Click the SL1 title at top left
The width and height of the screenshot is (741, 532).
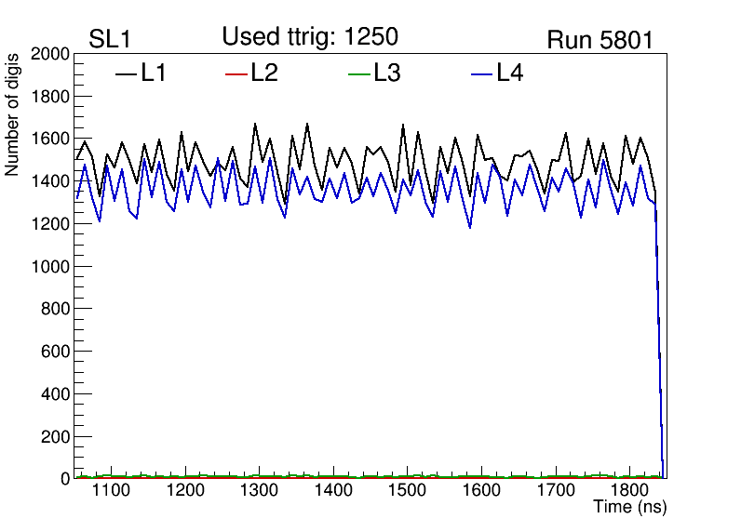point(111,39)
